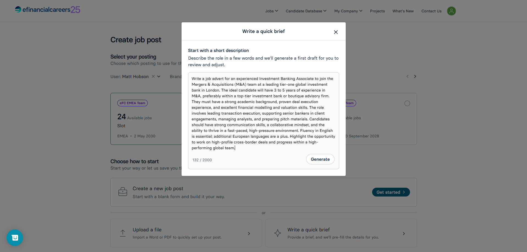This screenshot has width=527, height=252.
Task: Click the Get started button
Action: 391,192
